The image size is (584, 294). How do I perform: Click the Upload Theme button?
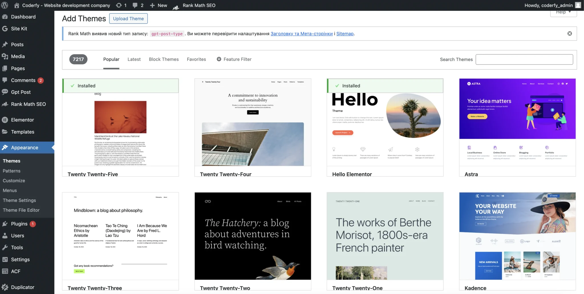click(x=128, y=19)
